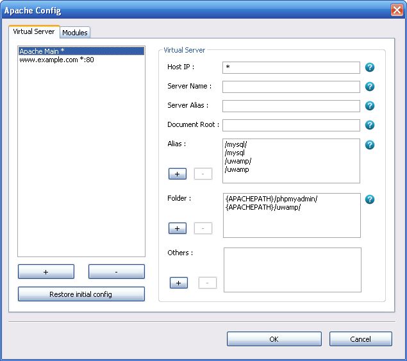Click the help icon beside Host IP
The width and height of the screenshot is (407, 361).
click(370, 67)
